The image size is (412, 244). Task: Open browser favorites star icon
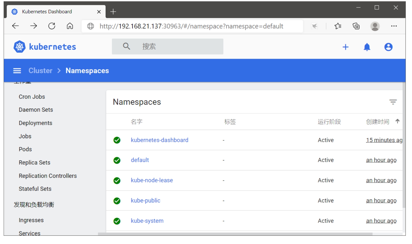pos(338,26)
